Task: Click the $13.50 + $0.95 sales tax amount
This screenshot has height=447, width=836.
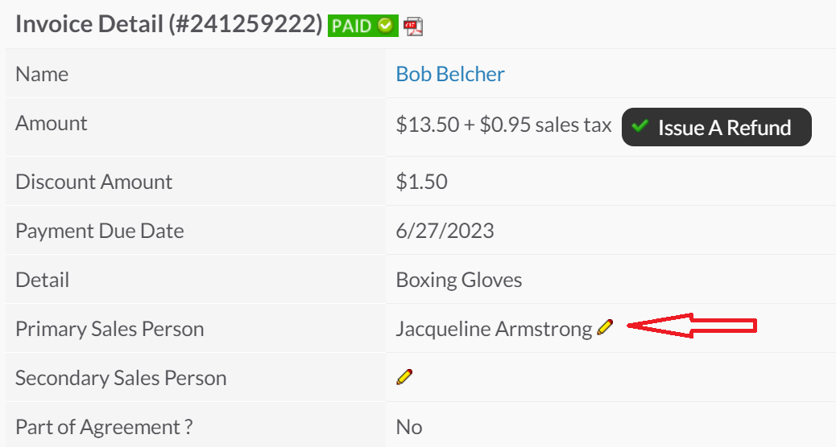Action: click(x=503, y=125)
